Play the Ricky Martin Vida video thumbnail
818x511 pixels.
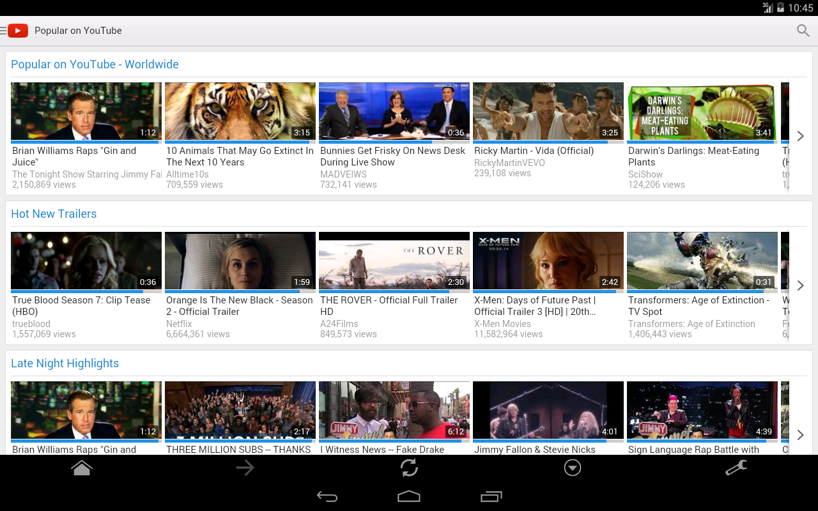coord(548,112)
